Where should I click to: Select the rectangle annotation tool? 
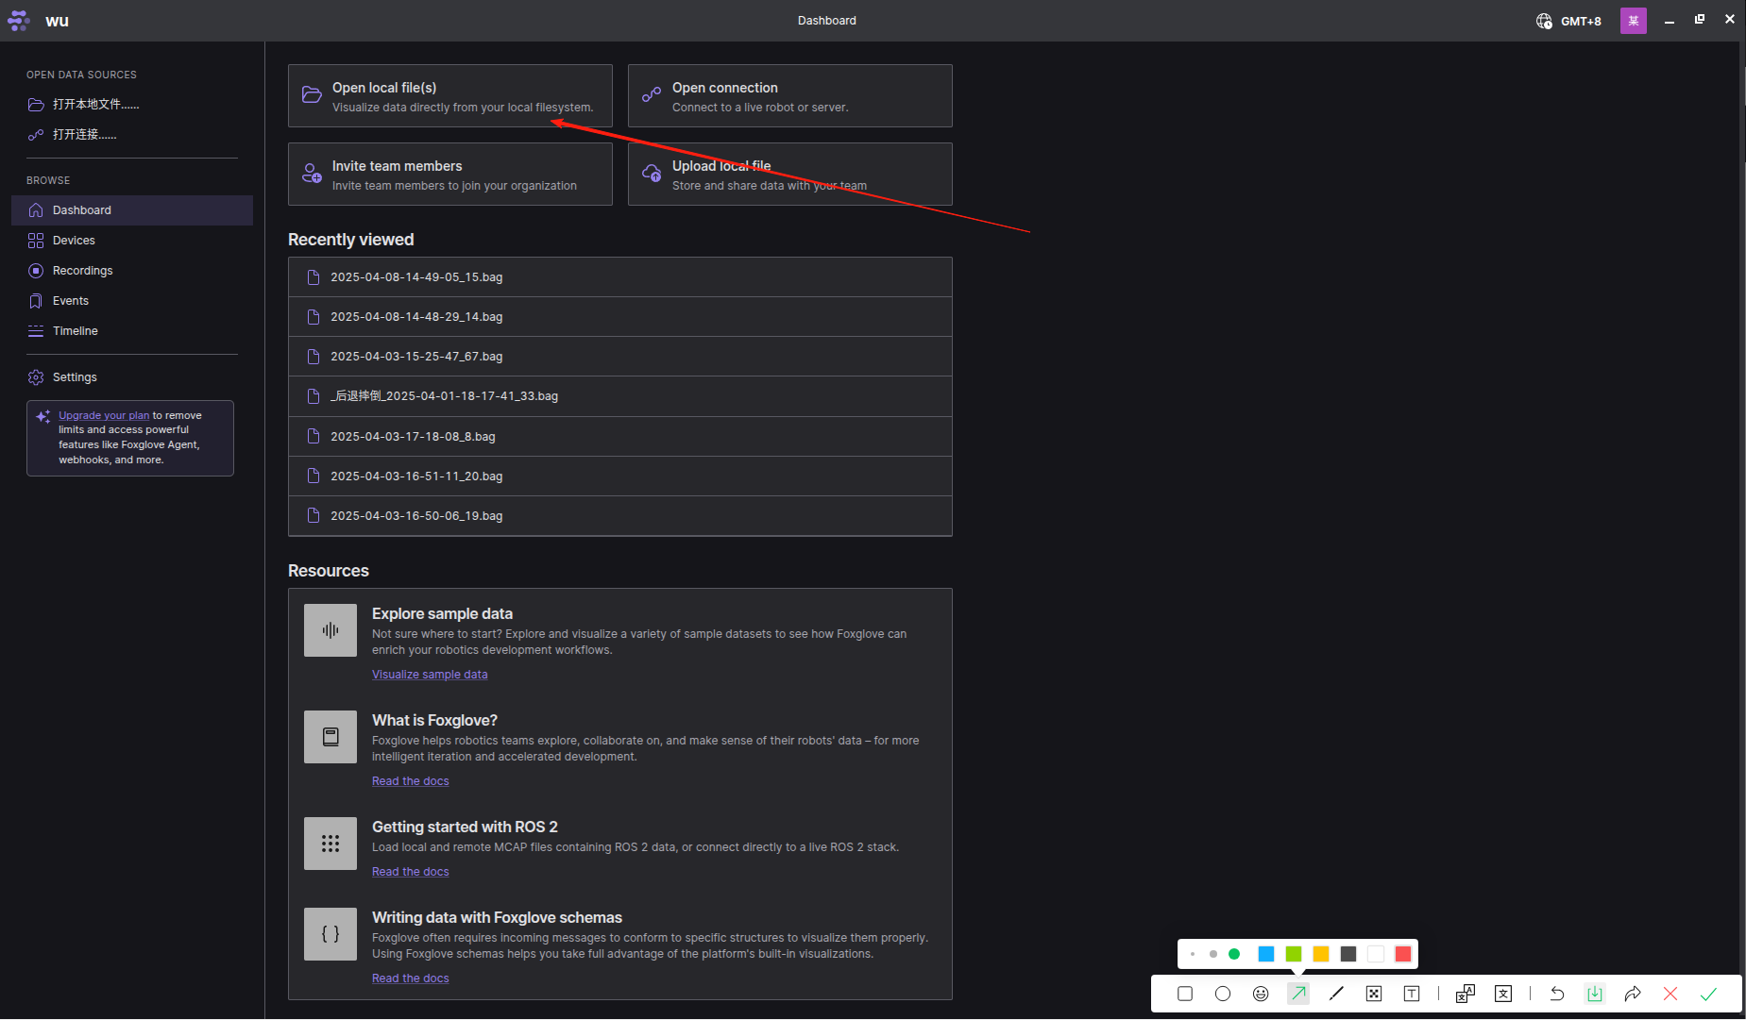pyautogui.click(x=1185, y=994)
